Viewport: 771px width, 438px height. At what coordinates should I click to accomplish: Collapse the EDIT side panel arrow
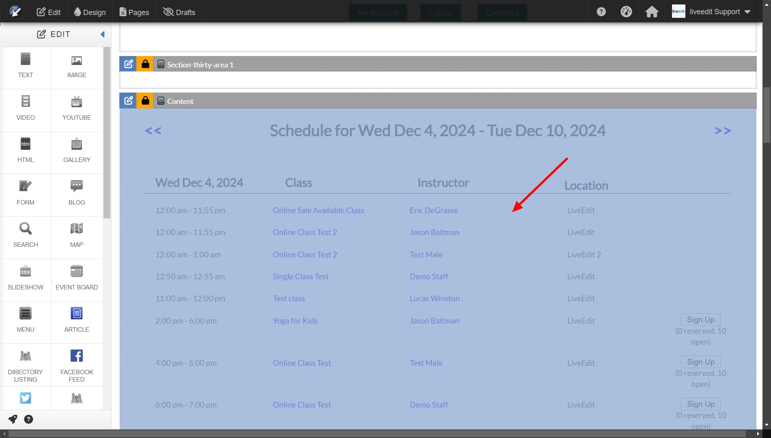coord(103,35)
